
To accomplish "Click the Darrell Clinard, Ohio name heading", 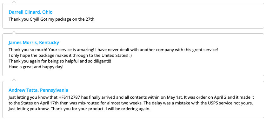I will (x=30, y=12).
